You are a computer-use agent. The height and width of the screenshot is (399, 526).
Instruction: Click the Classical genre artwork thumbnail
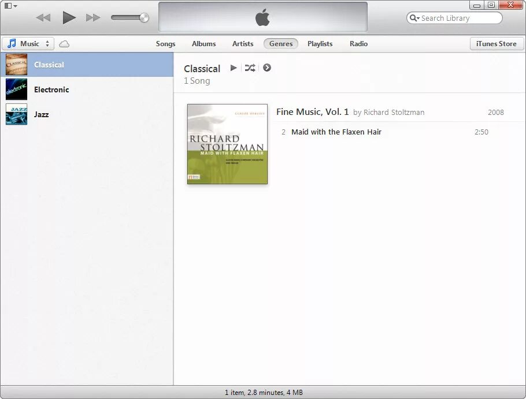pos(16,65)
